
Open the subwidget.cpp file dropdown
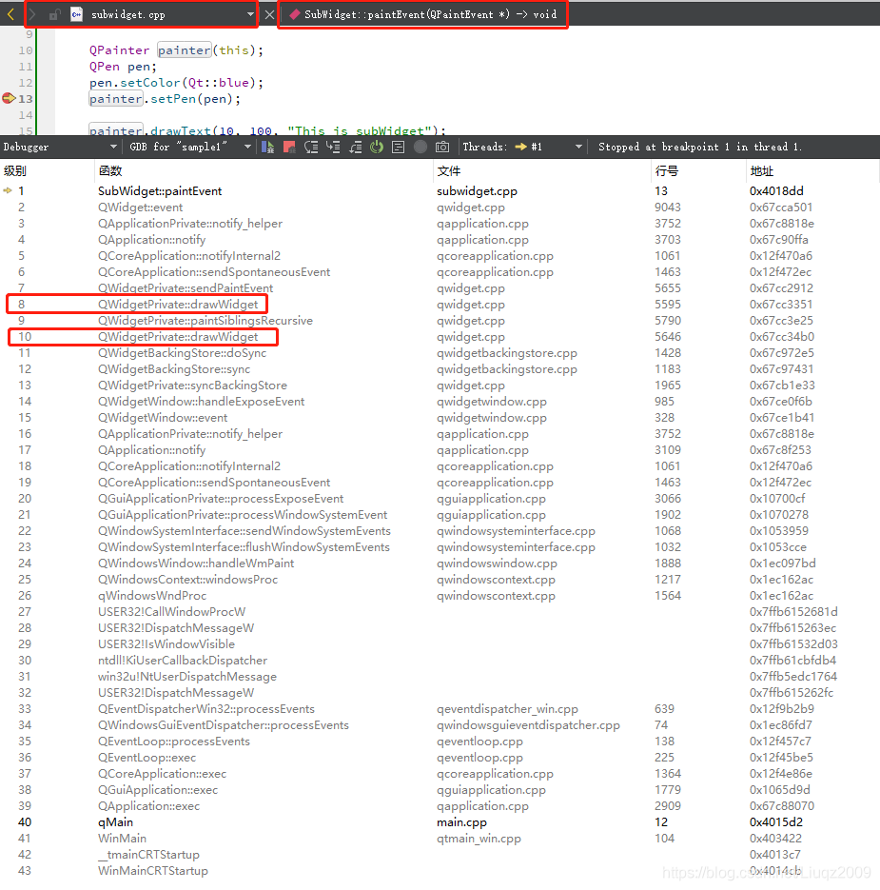coord(250,14)
